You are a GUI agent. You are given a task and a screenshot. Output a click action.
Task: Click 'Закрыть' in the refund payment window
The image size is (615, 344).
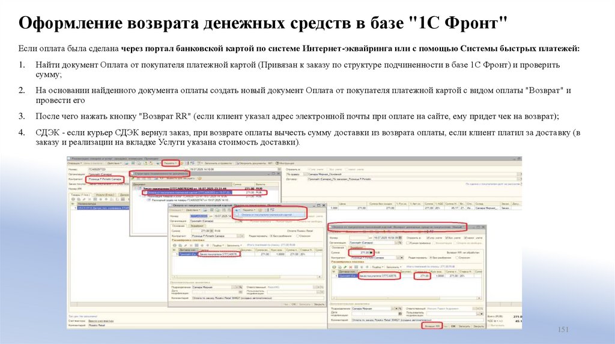coord(479,326)
